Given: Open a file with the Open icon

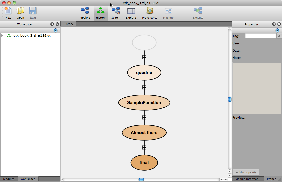Looking at the screenshot, I should click(x=20, y=13).
